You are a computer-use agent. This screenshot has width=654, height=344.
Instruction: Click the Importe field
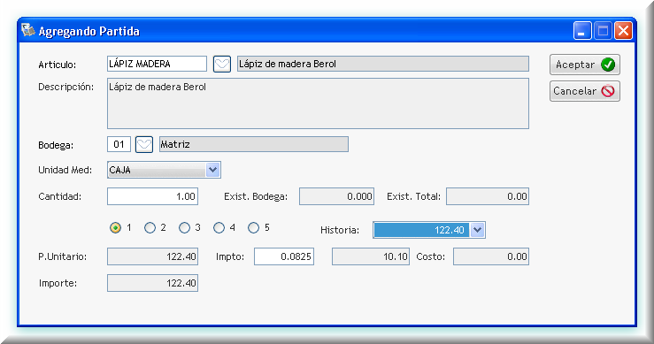pyautogui.click(x=152, y=283)
